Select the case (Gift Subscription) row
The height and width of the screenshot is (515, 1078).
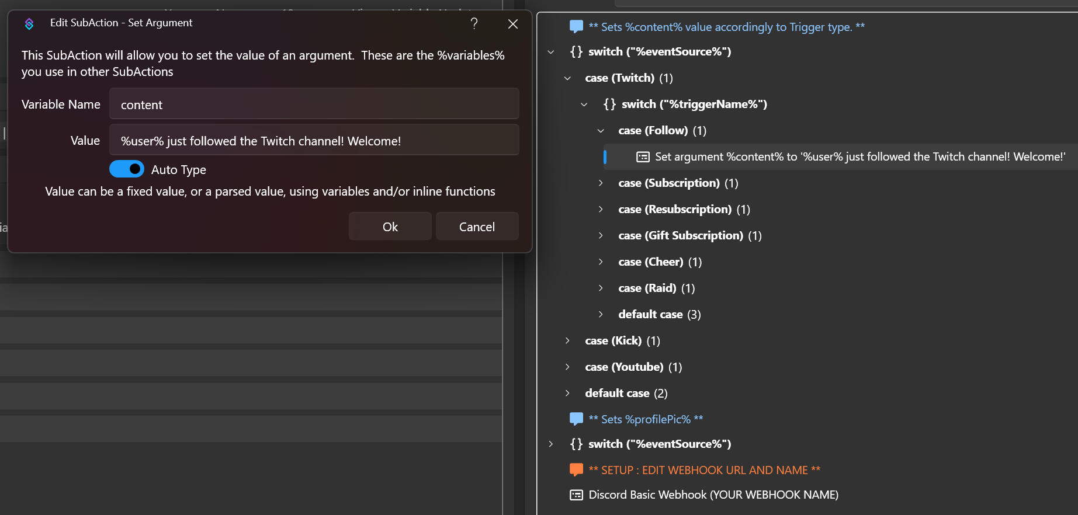tap(690, 235)
